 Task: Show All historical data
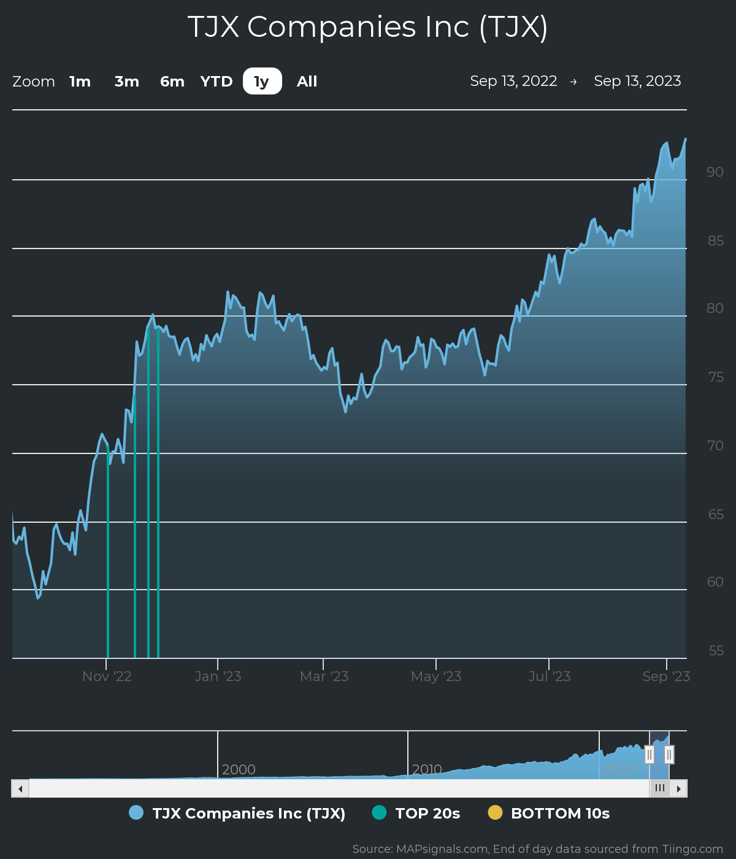point(307,82)
